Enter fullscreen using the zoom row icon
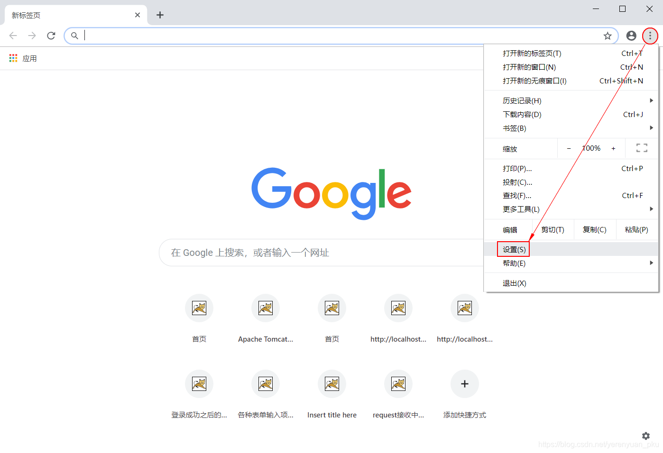The height and width of the screenshot is (453, 663). click(642, 148)
